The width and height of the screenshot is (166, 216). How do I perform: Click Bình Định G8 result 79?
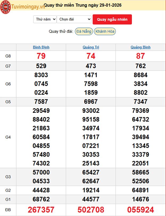click(x=41, y=56)
